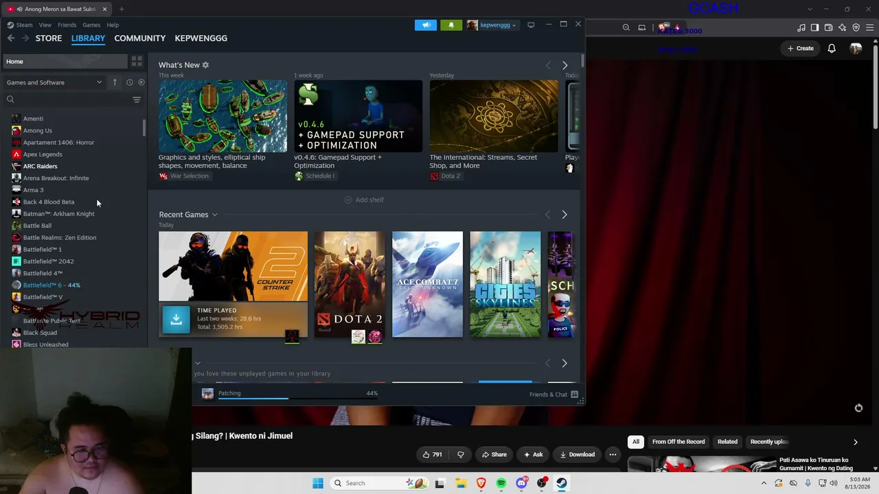This screenshot has height=494, width=879.
Task: Open Steam announcements megaphone button
Action: tap(426, 25)
